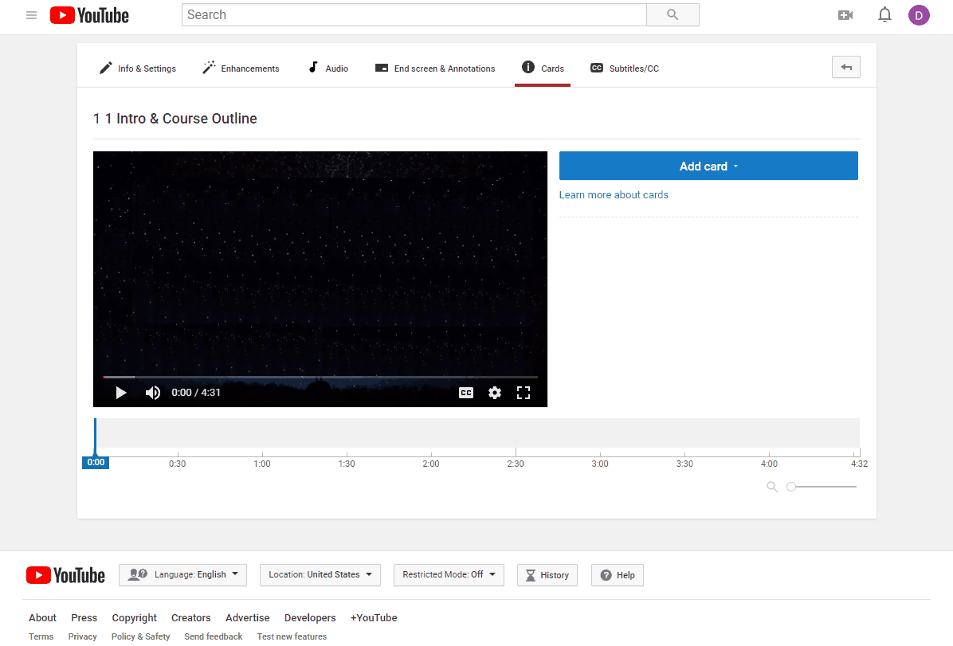Click the back arrow button

point(846,67)
